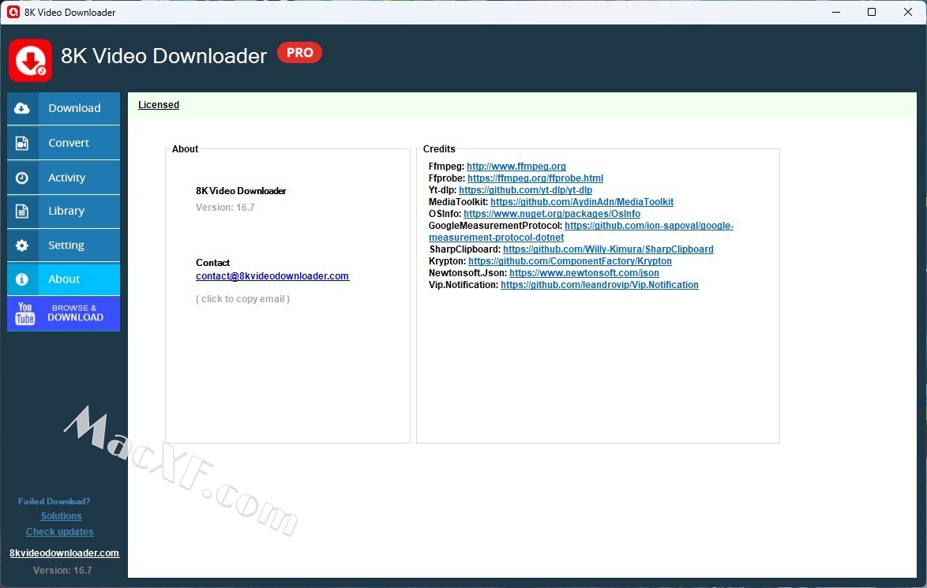This screenshot has width=927, height=588.
Task: Copy the contact@8kvideodownloader.com email
Action: coord(272,276)
